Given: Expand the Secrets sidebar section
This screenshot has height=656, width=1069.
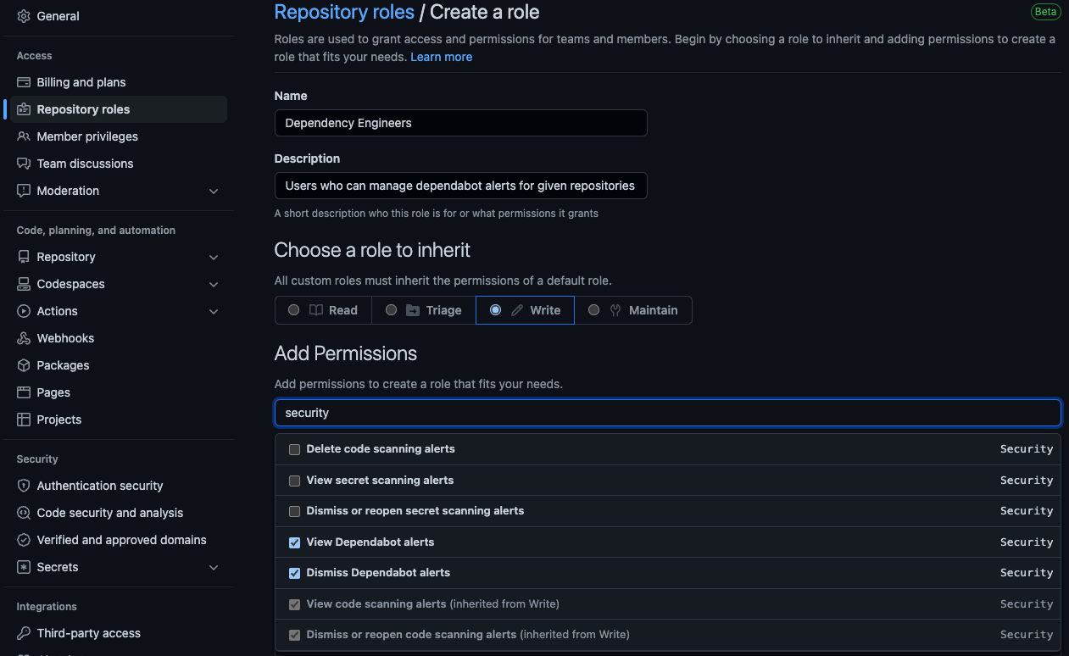Looking at the screenshot, I should click(x=214, y=567).
